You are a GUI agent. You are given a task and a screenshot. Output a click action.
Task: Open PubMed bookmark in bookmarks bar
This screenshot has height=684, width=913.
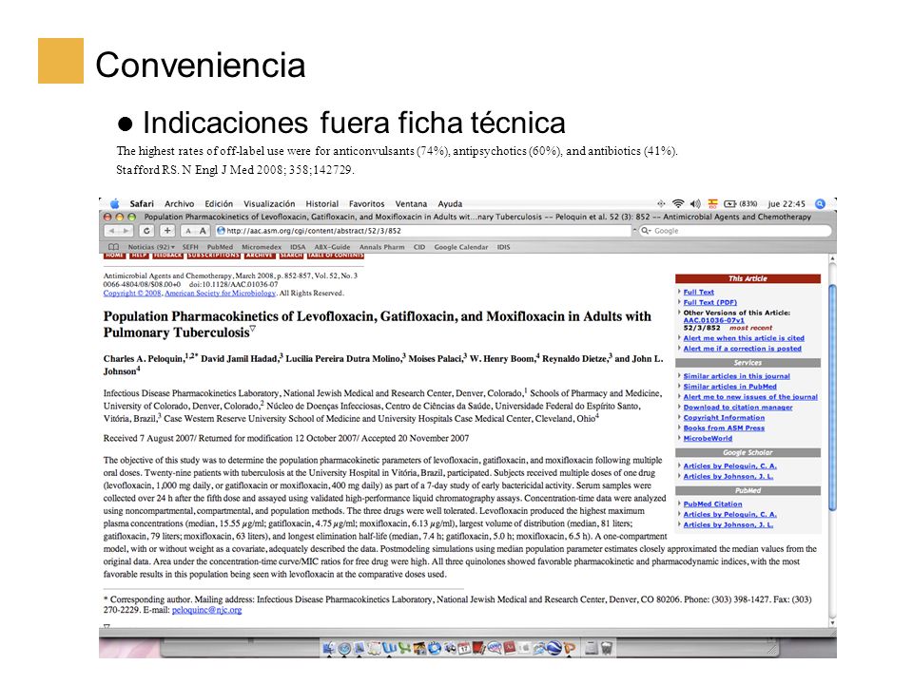[220, 247]
